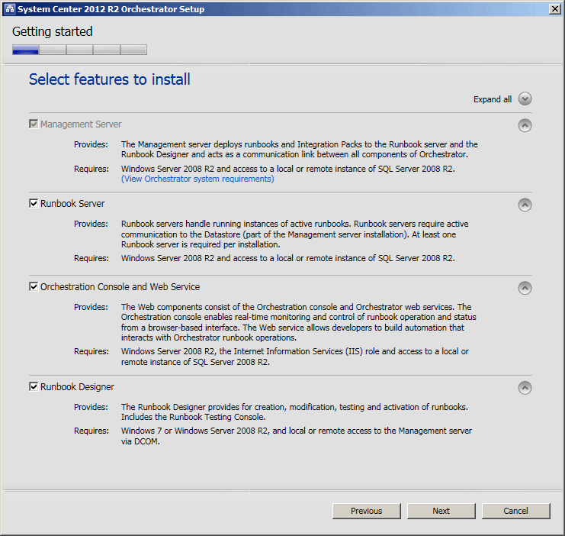Close the Setup window
The width and height of the screenshot is (565, 536).
tap(554, 9)
